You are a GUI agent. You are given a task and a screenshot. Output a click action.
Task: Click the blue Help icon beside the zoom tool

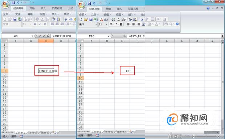click(177, 24)
